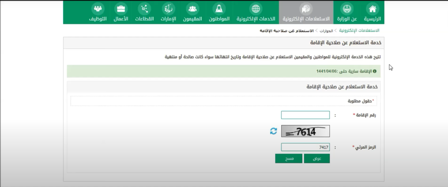Go to الرئيسية menu label
448x187 pixels.
(x=372, y=19)
